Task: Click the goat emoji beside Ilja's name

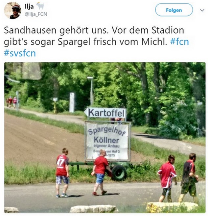Action: click(x=40, y=6)
